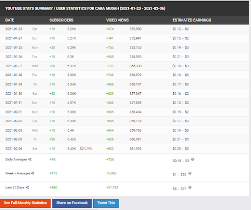This screenshot has height=210, width=251.
Task: Click the YouTube Stats Summary title
Action: [85, 8]
